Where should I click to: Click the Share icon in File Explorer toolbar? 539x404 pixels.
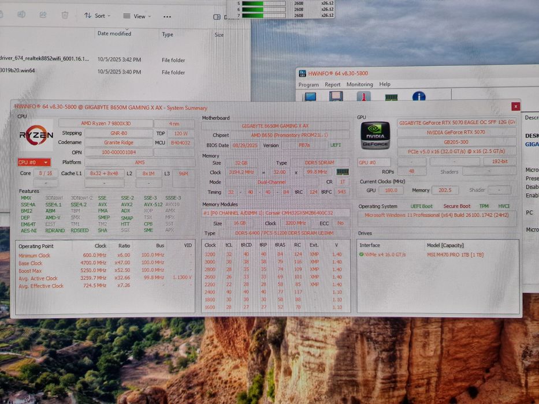pyautogui.click(x=43, y=15)
